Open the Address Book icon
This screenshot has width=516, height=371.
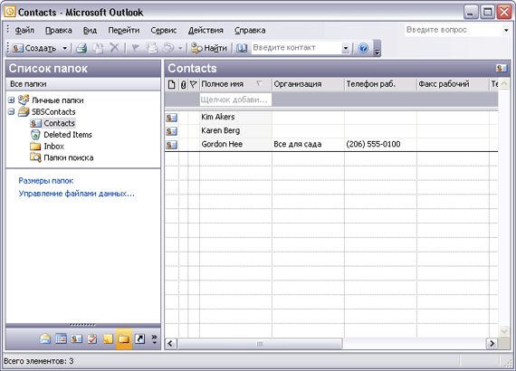[242, 48]
